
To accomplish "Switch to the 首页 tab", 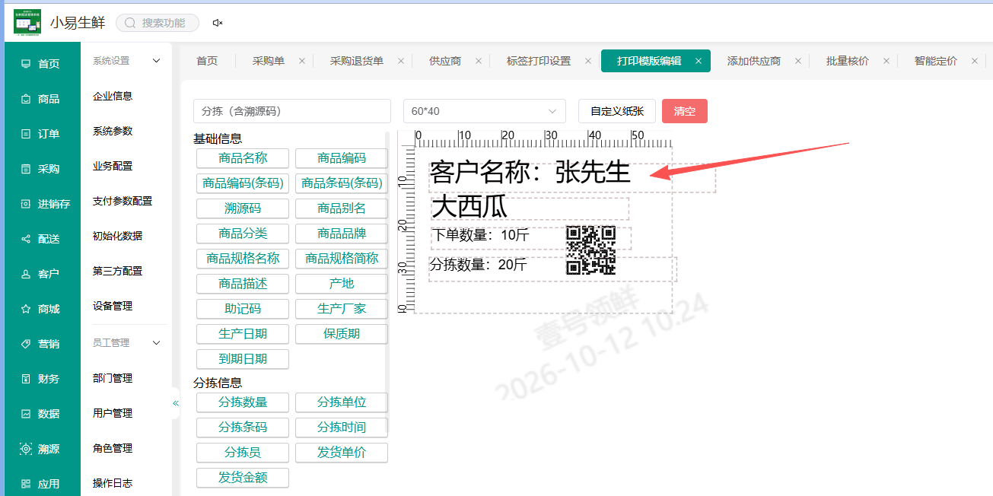I will 207,61.
